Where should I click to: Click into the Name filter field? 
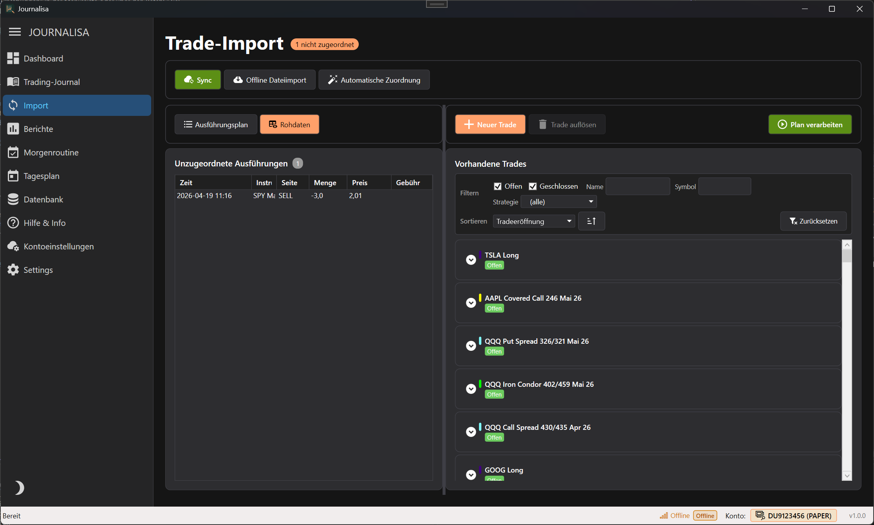pos(637,186)
